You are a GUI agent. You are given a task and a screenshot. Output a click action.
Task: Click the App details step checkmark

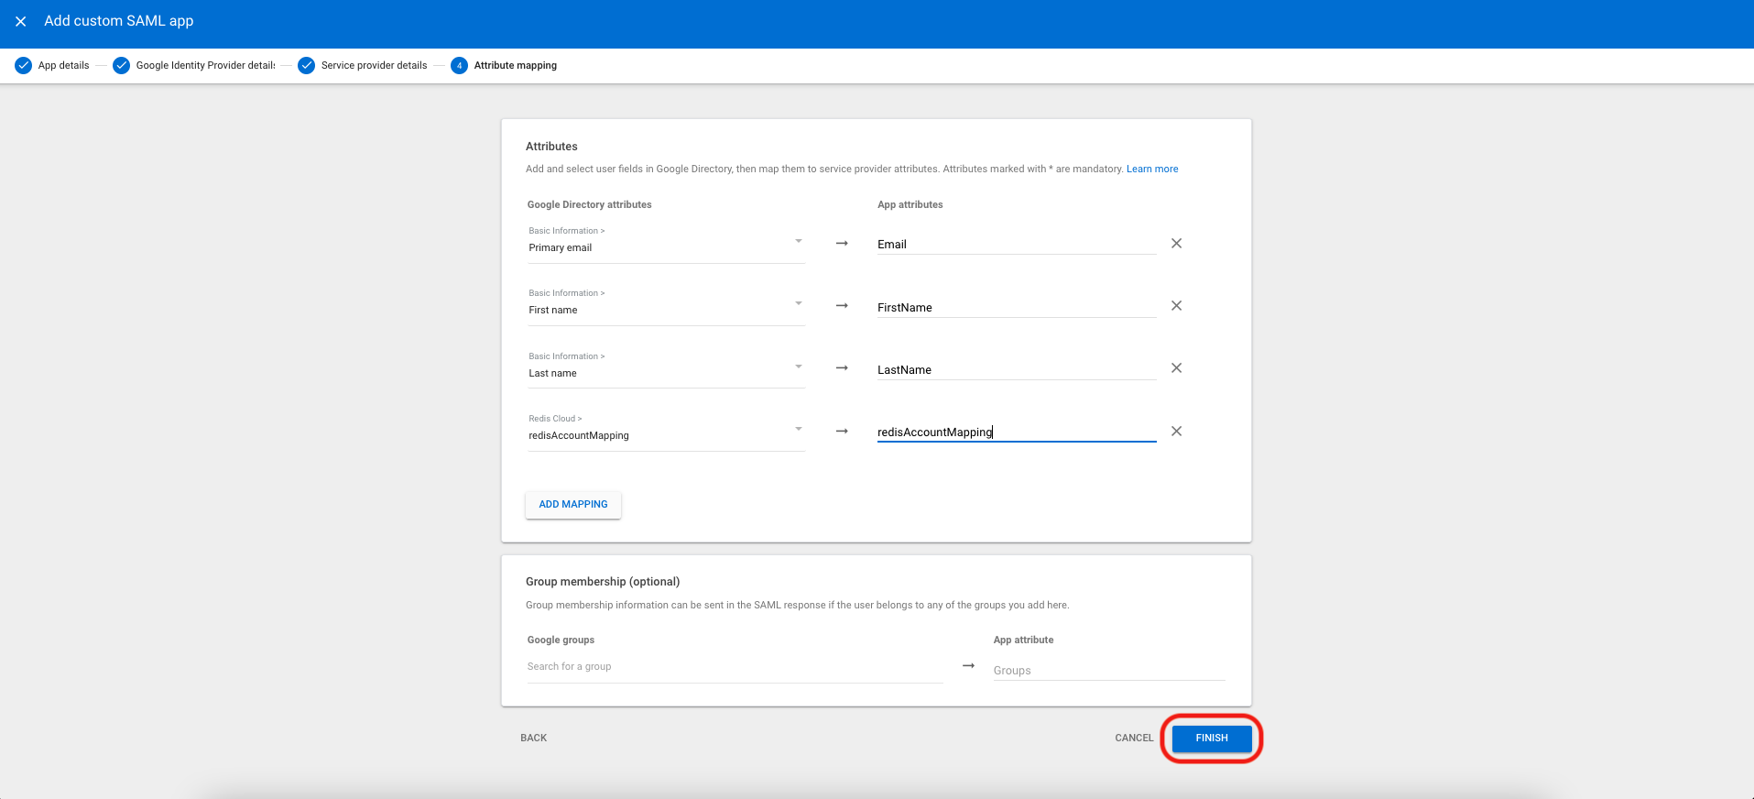pyautogui.click(x=24, y=66)
